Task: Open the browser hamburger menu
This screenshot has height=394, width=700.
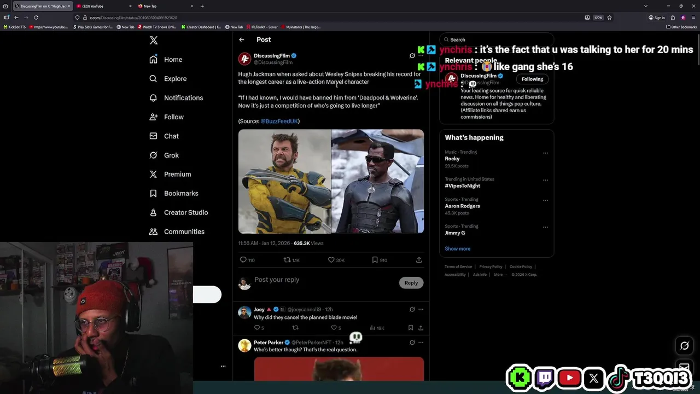Action: 692,18
